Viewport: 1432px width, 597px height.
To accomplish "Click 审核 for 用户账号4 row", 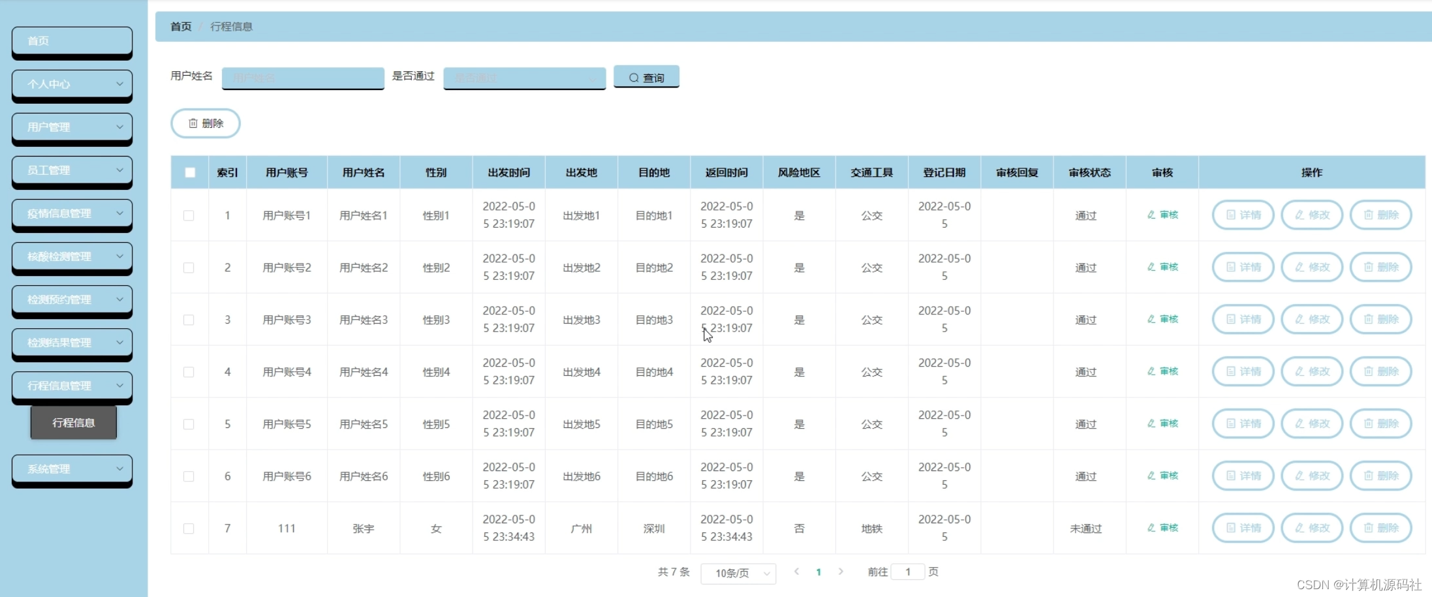I will coord(1162,371).
